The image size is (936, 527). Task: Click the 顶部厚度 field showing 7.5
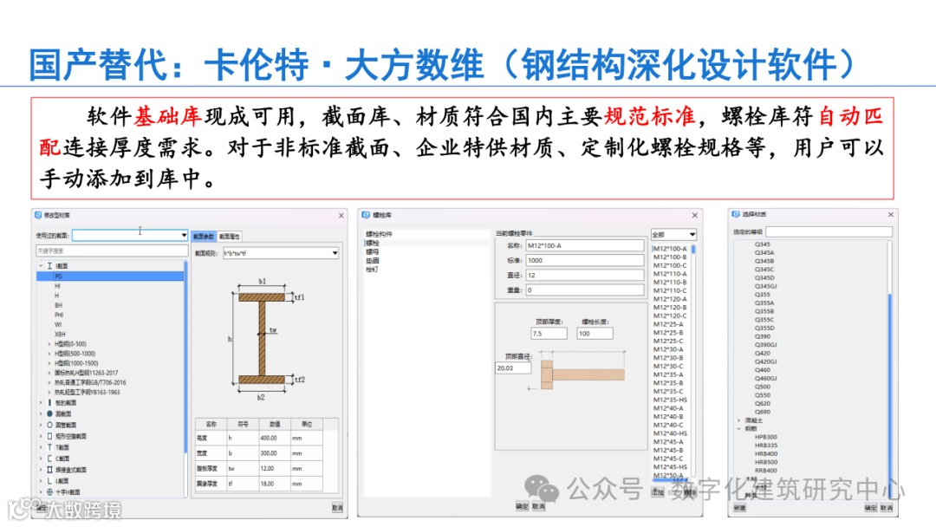pyautogui.click(x=549, y=334)
